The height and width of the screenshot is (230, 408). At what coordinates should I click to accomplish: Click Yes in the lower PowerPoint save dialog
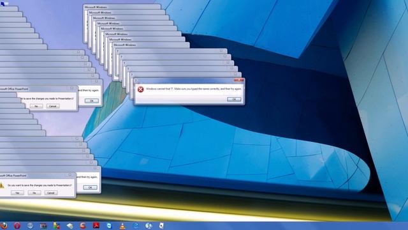tap(17, 193)
